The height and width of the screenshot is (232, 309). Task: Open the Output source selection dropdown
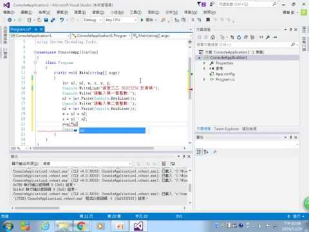87,164
